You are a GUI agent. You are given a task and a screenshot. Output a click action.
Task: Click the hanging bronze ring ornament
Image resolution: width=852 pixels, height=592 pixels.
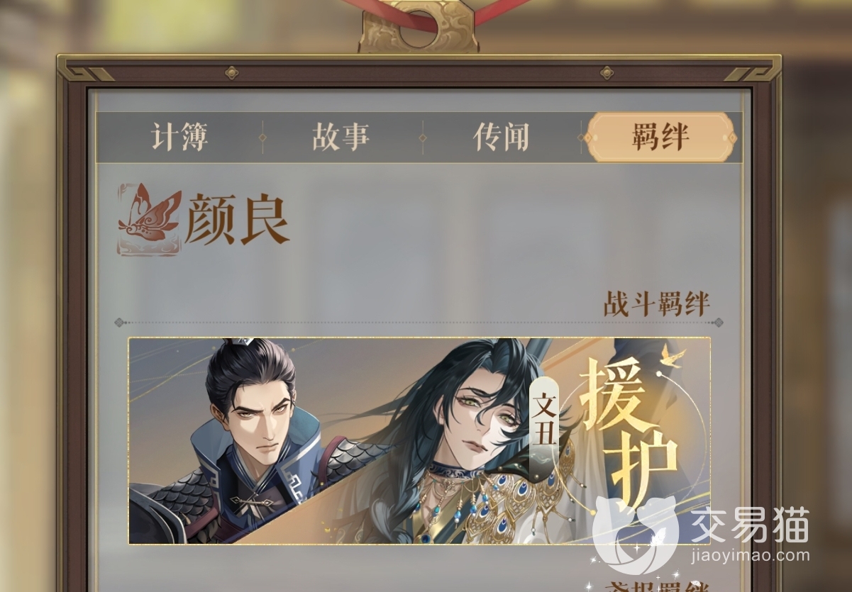419,27
